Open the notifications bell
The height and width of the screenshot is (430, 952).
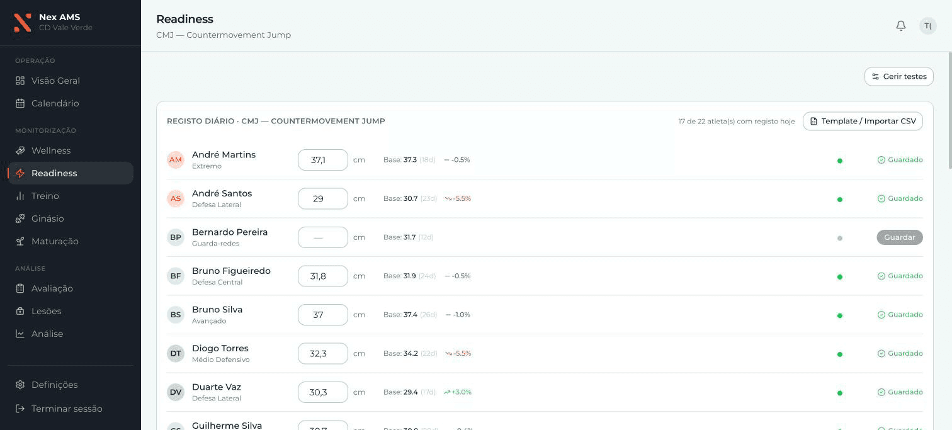[x=901, y=26]
